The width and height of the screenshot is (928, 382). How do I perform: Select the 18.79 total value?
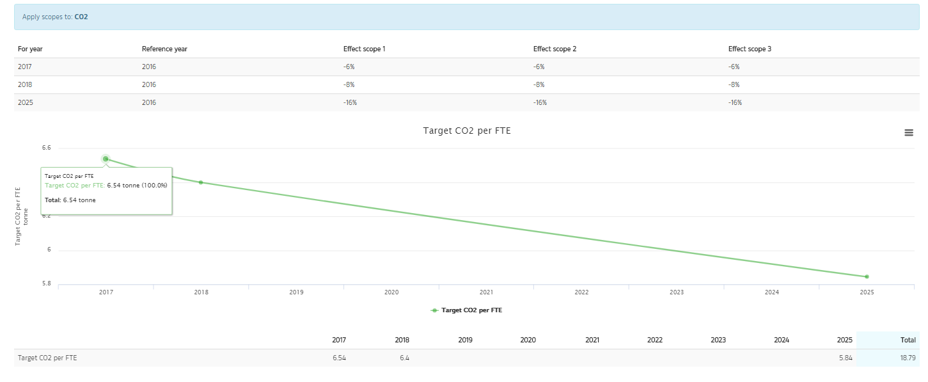point(909,358)
